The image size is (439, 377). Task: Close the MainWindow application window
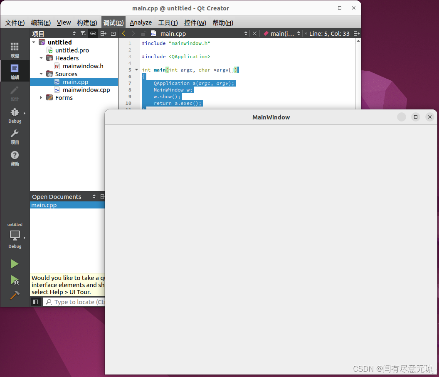[430, 117]
